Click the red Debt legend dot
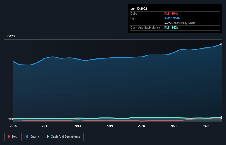 [x=9, y=136]
